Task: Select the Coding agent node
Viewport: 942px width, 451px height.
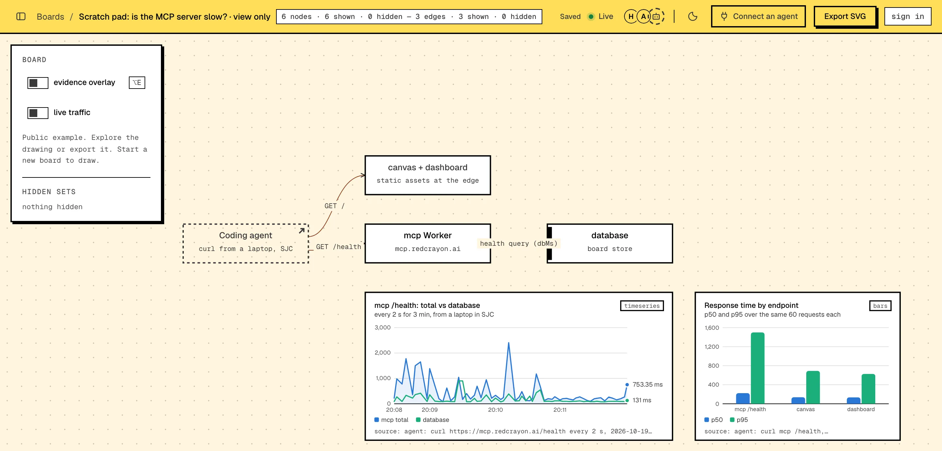Action: click(246, 243)
